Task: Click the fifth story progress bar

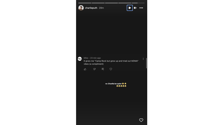Action: pyautogui.click(x=138, y=3)
